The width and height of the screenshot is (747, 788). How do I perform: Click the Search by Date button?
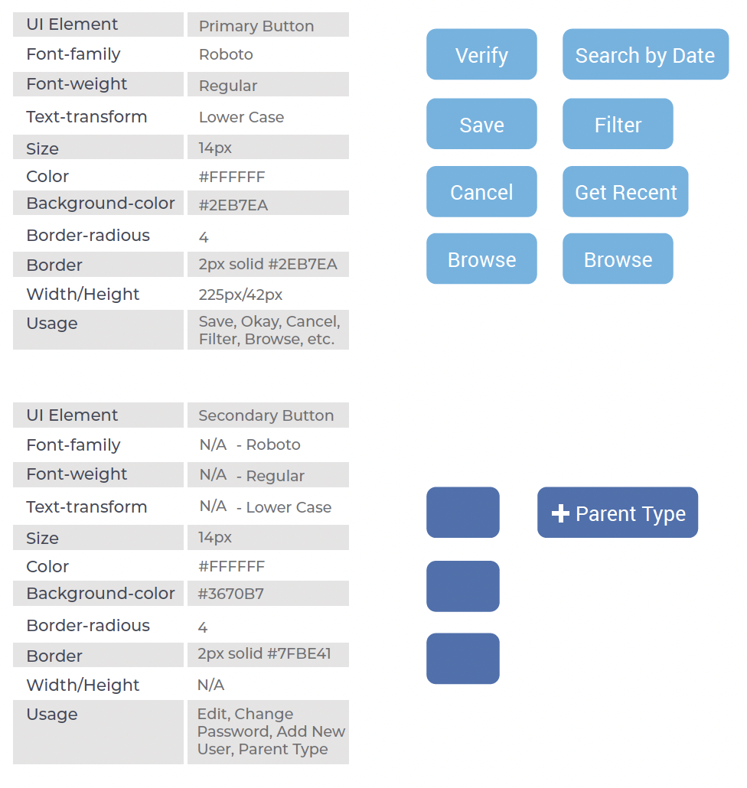(x=645, y=55)
